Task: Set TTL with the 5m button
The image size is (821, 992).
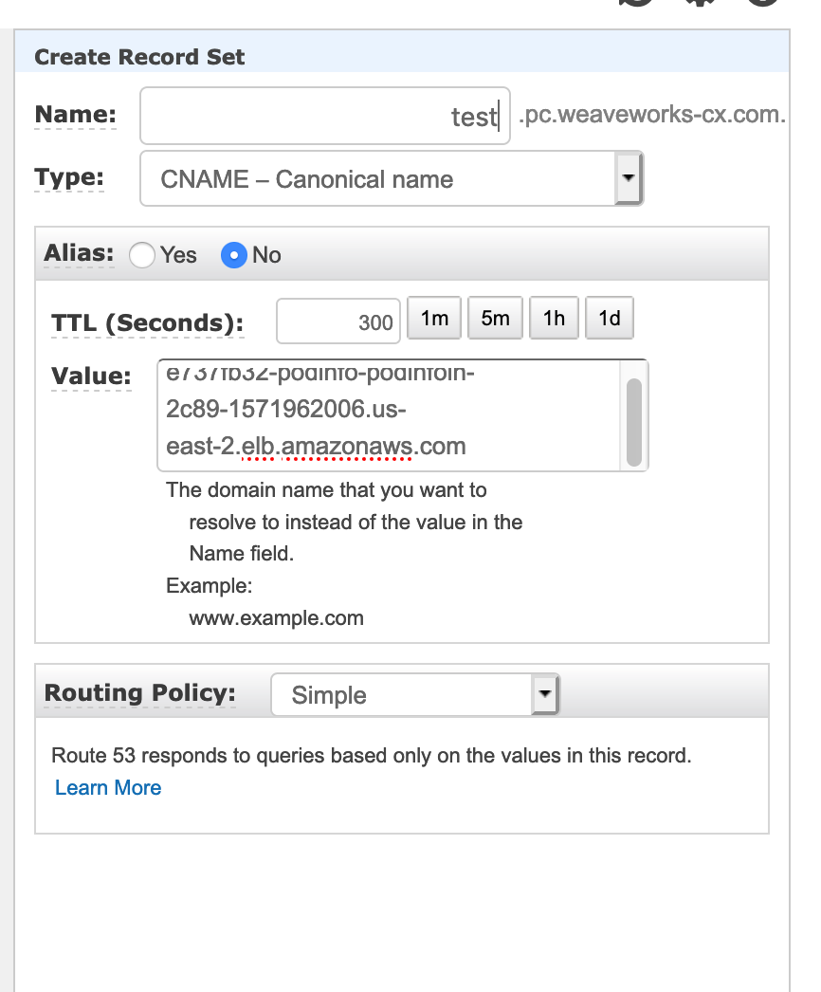Action: coord(495,318)
